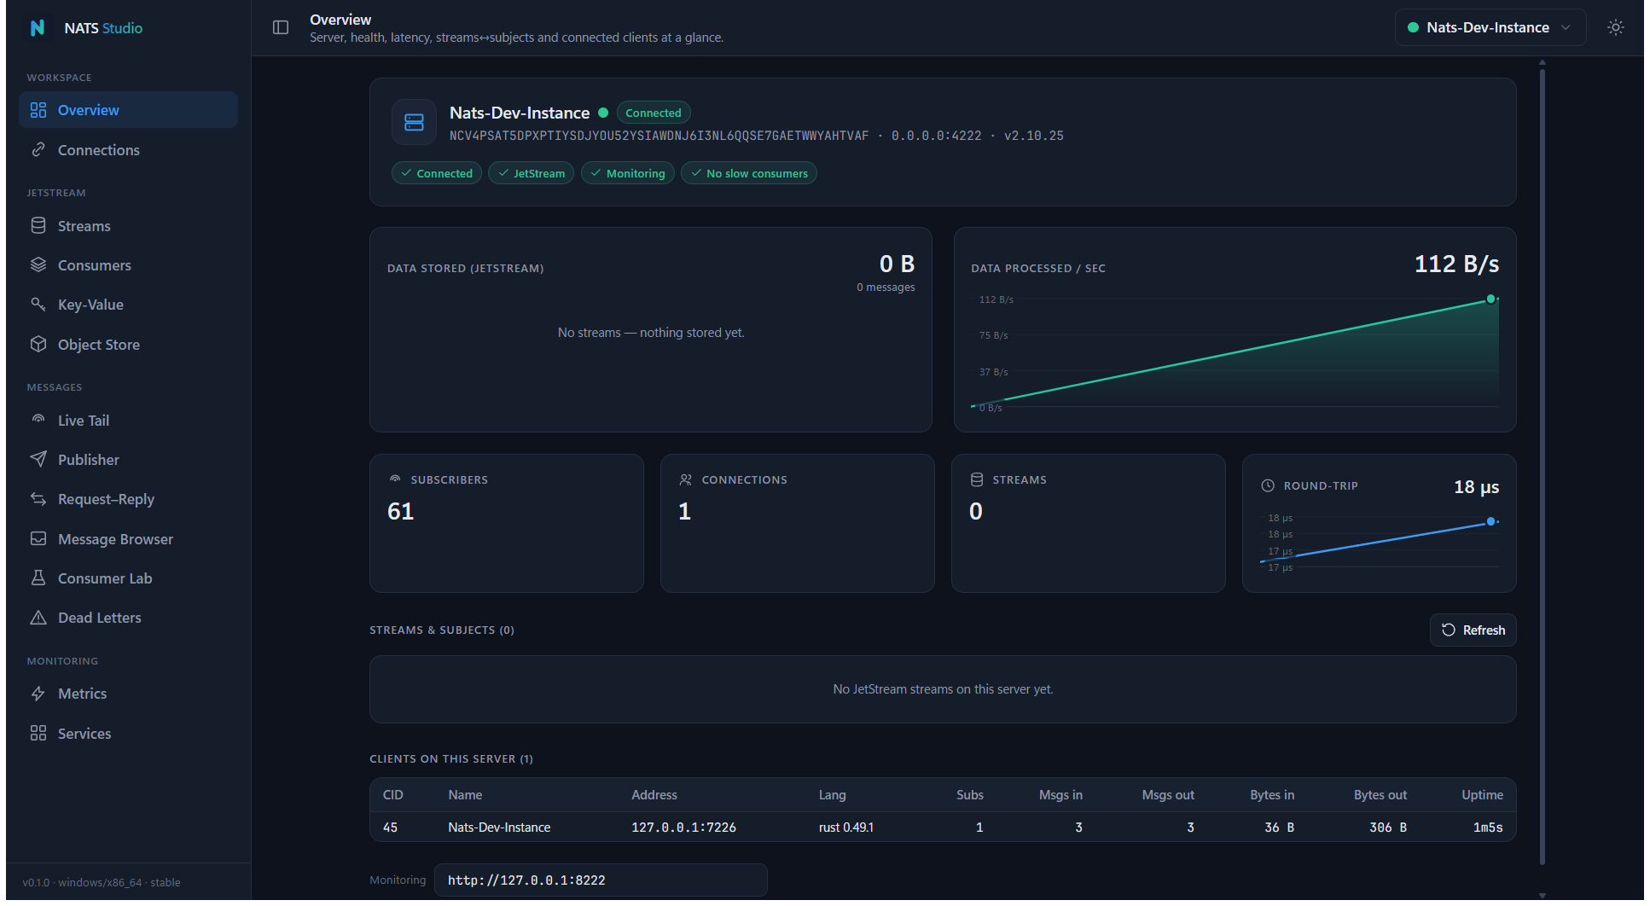Click the 18 µs round-trip value
This screenshot has width=1650, height=906.
[x=1476, y=487]
